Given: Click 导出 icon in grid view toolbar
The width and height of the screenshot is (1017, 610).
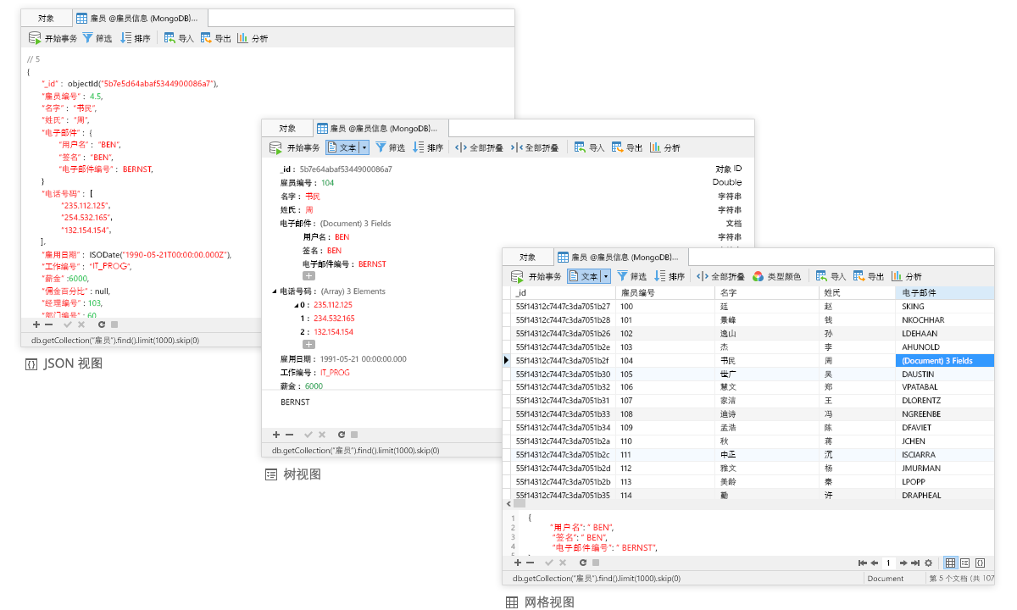Looking at the screenshot, I should (859, 276).
